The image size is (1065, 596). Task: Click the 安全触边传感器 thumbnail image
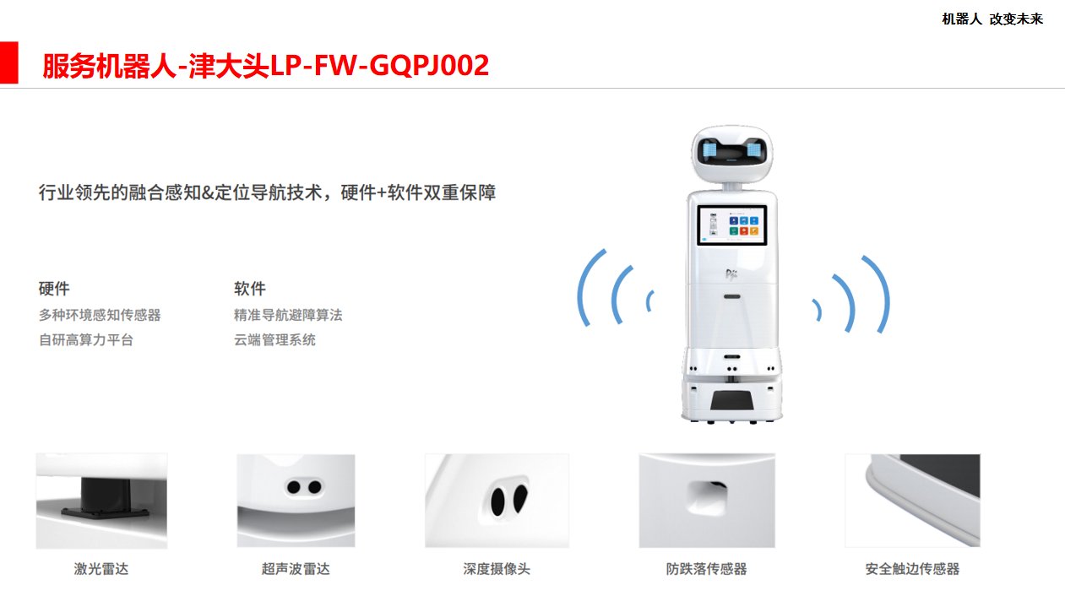click(x=913, y=501)
